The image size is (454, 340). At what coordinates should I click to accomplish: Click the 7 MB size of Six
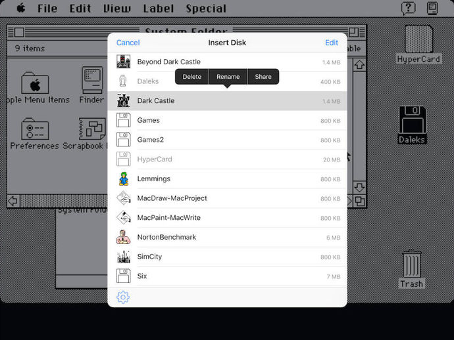334,277
